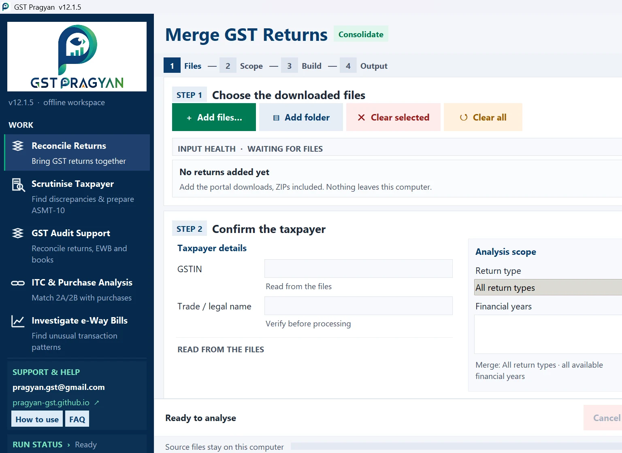This screenshot has width=622, height=453.
Task: Open the FAQ button
Action: pyautogui.click(x=77, y=419)
